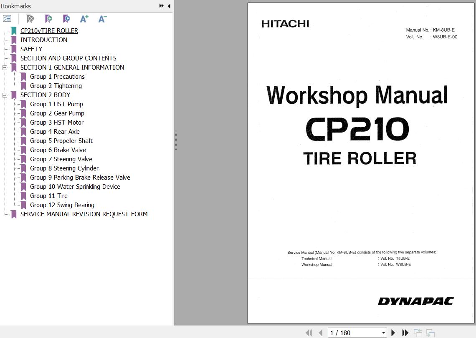The width and height of the screenshot is (476, 338).
Task: Open Group 2 Gear Pump bookmark
Action: click(57, 113)
